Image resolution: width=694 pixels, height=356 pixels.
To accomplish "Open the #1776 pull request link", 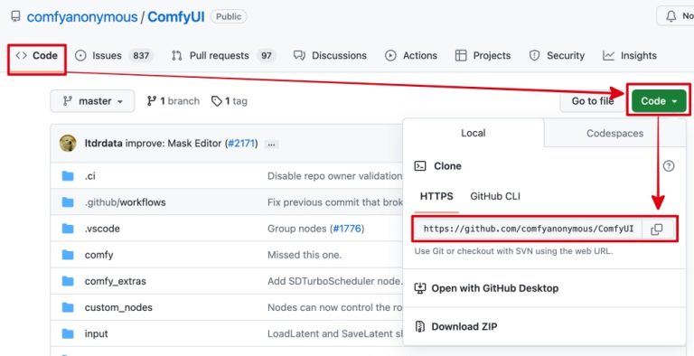I will click(347, 229).
